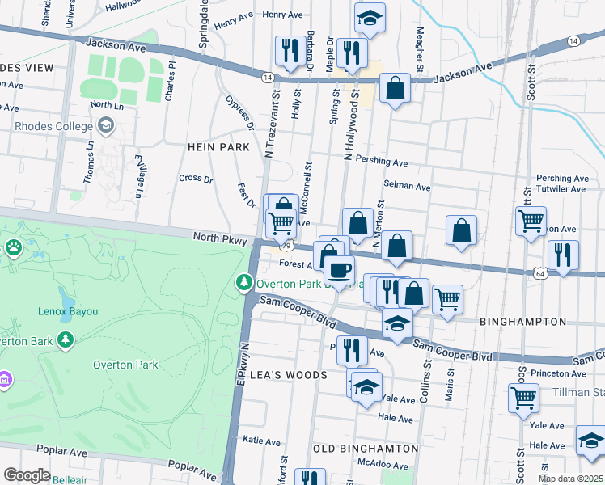
Task: Select the shopping bag marker south of Selman Ave
Action: point(461,231)
